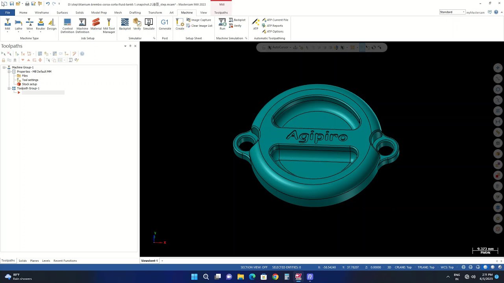Viewport: 504px width, 283px height.
Task: Toggle SECTION VIEW: OFF in the status bar
Action: tap(254, 267)
